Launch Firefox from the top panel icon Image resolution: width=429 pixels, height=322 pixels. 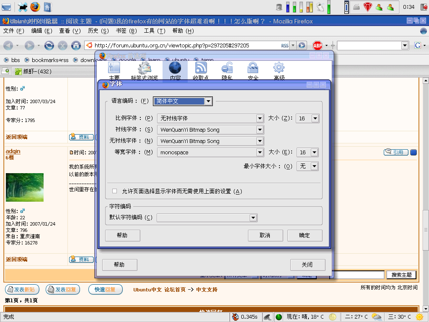(x=35, y=7)
